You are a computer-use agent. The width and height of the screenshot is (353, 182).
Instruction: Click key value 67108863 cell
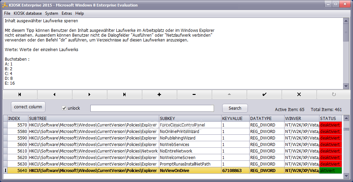click(x=235, y=170)
